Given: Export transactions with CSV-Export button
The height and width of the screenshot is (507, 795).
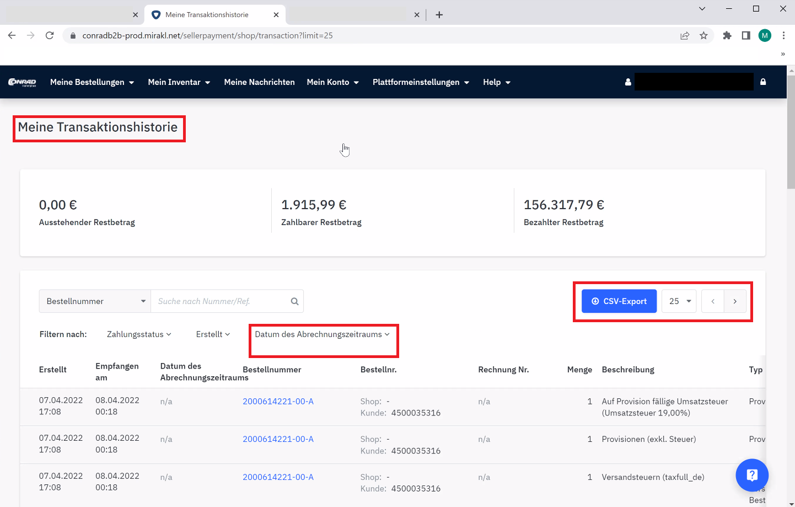Looking at the screenshot, I should pos(619,301).
